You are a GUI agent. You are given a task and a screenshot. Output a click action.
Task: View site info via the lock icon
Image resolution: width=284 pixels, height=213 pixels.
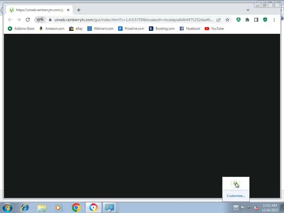50,20
